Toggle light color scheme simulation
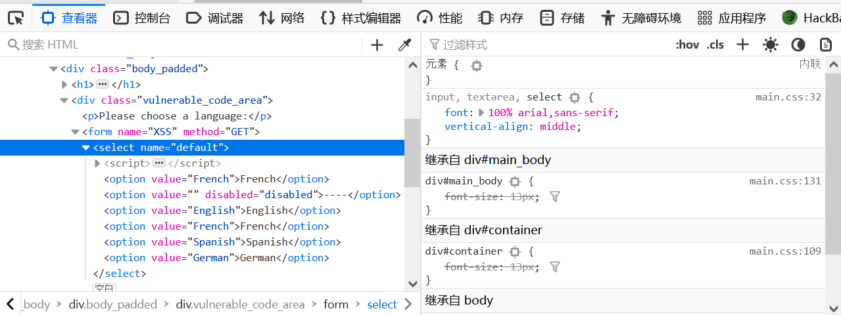 (x=770, y=45)
